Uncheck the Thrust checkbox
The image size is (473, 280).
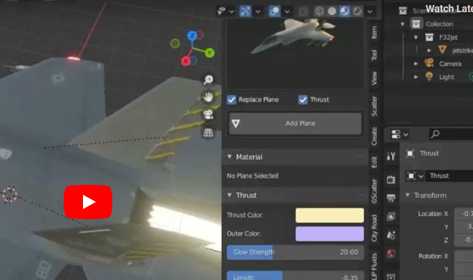point(303,100)
